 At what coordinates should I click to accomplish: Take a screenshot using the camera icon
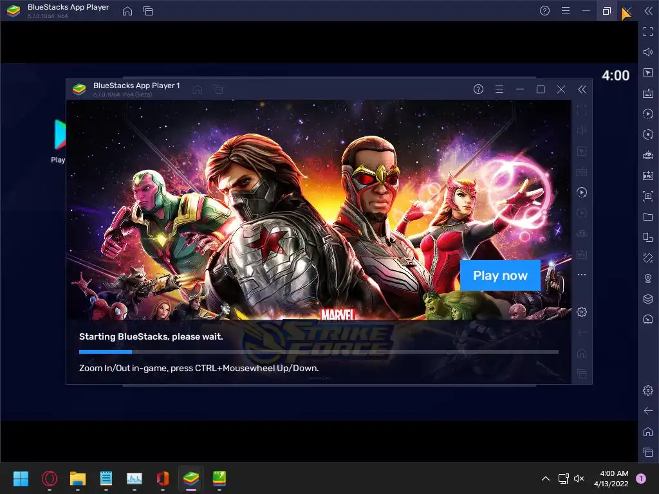pyautogui.click(x=647, y=196)
